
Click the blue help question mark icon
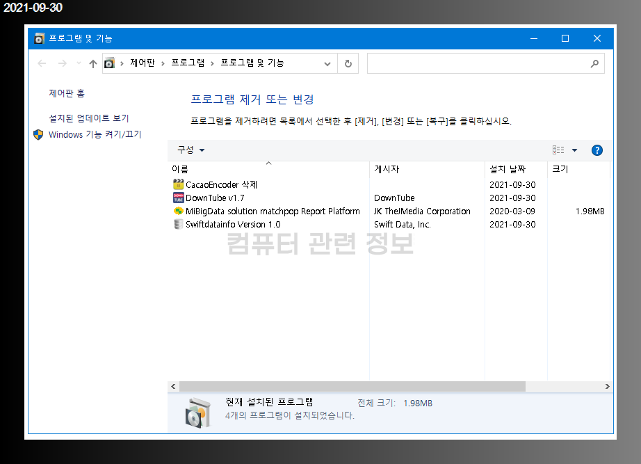pyautogui.click(x=597, y=150)
